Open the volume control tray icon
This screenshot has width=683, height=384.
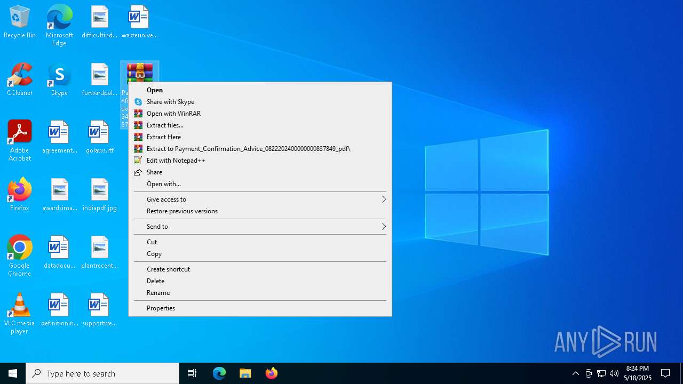(x=614, y=373)
